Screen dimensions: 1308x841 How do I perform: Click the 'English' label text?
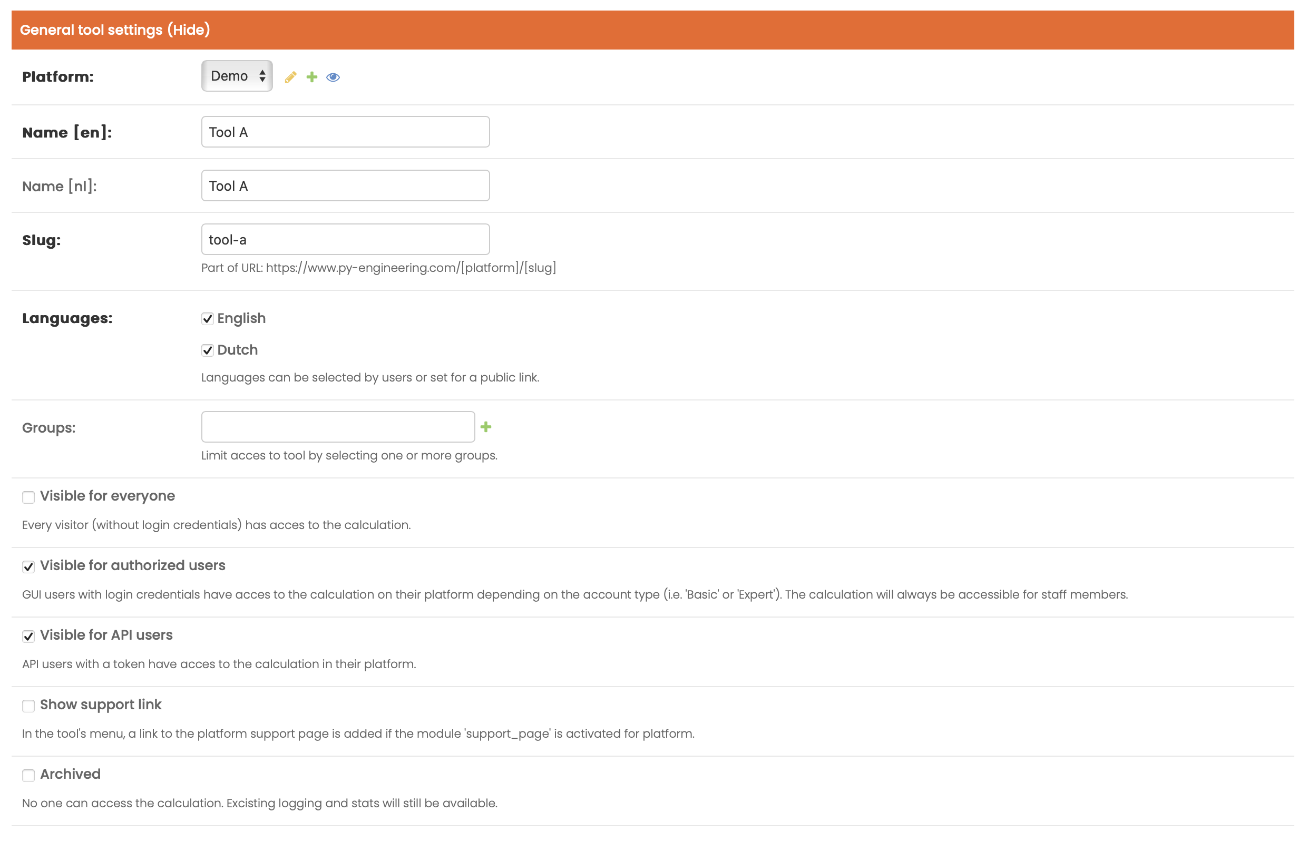241,318
